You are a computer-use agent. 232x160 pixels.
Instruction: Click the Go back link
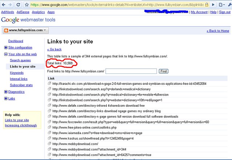click(x=54, y=49)
